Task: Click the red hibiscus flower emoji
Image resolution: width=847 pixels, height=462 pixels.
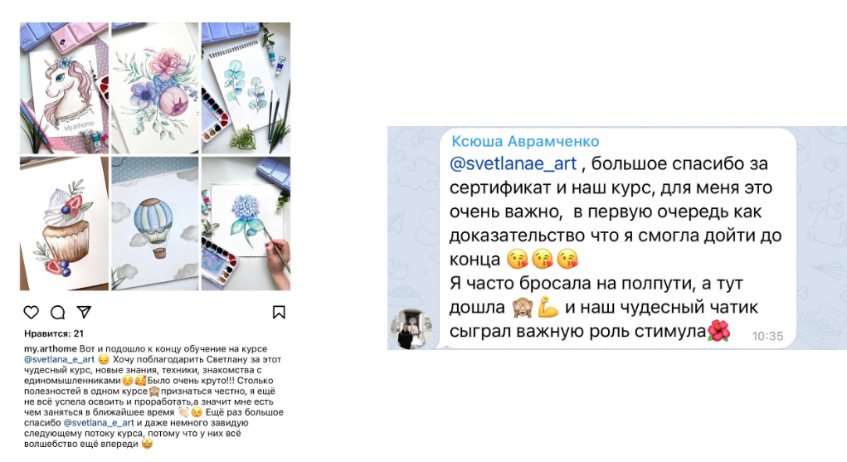Action: [718, 330]
